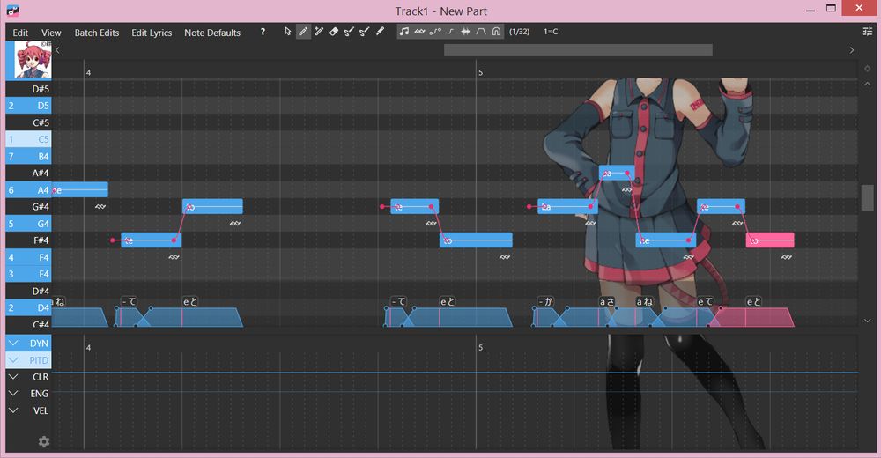The image size is (881, 458).
Task: Open the question mark help
Action: [263, 32]
